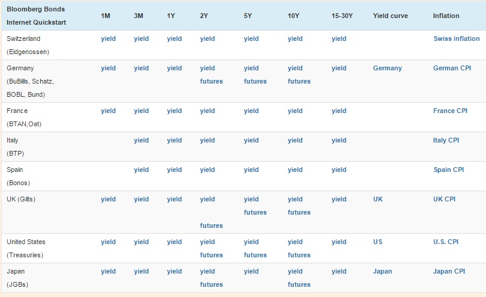Open Switzerland 1M yield link
486x297 pixels.
108,38
